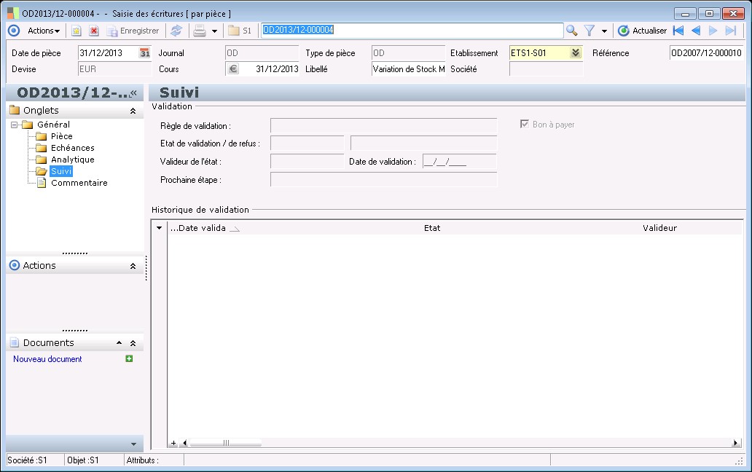Go to the first record
This screenshot has height=472, width=752.
tap(678, 31)
